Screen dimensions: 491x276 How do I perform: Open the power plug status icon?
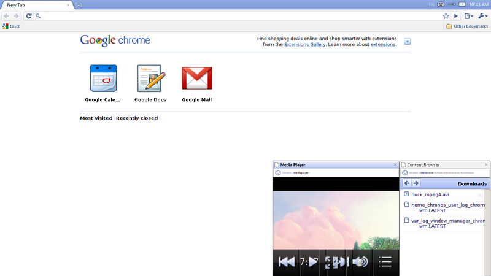(451, 4)
